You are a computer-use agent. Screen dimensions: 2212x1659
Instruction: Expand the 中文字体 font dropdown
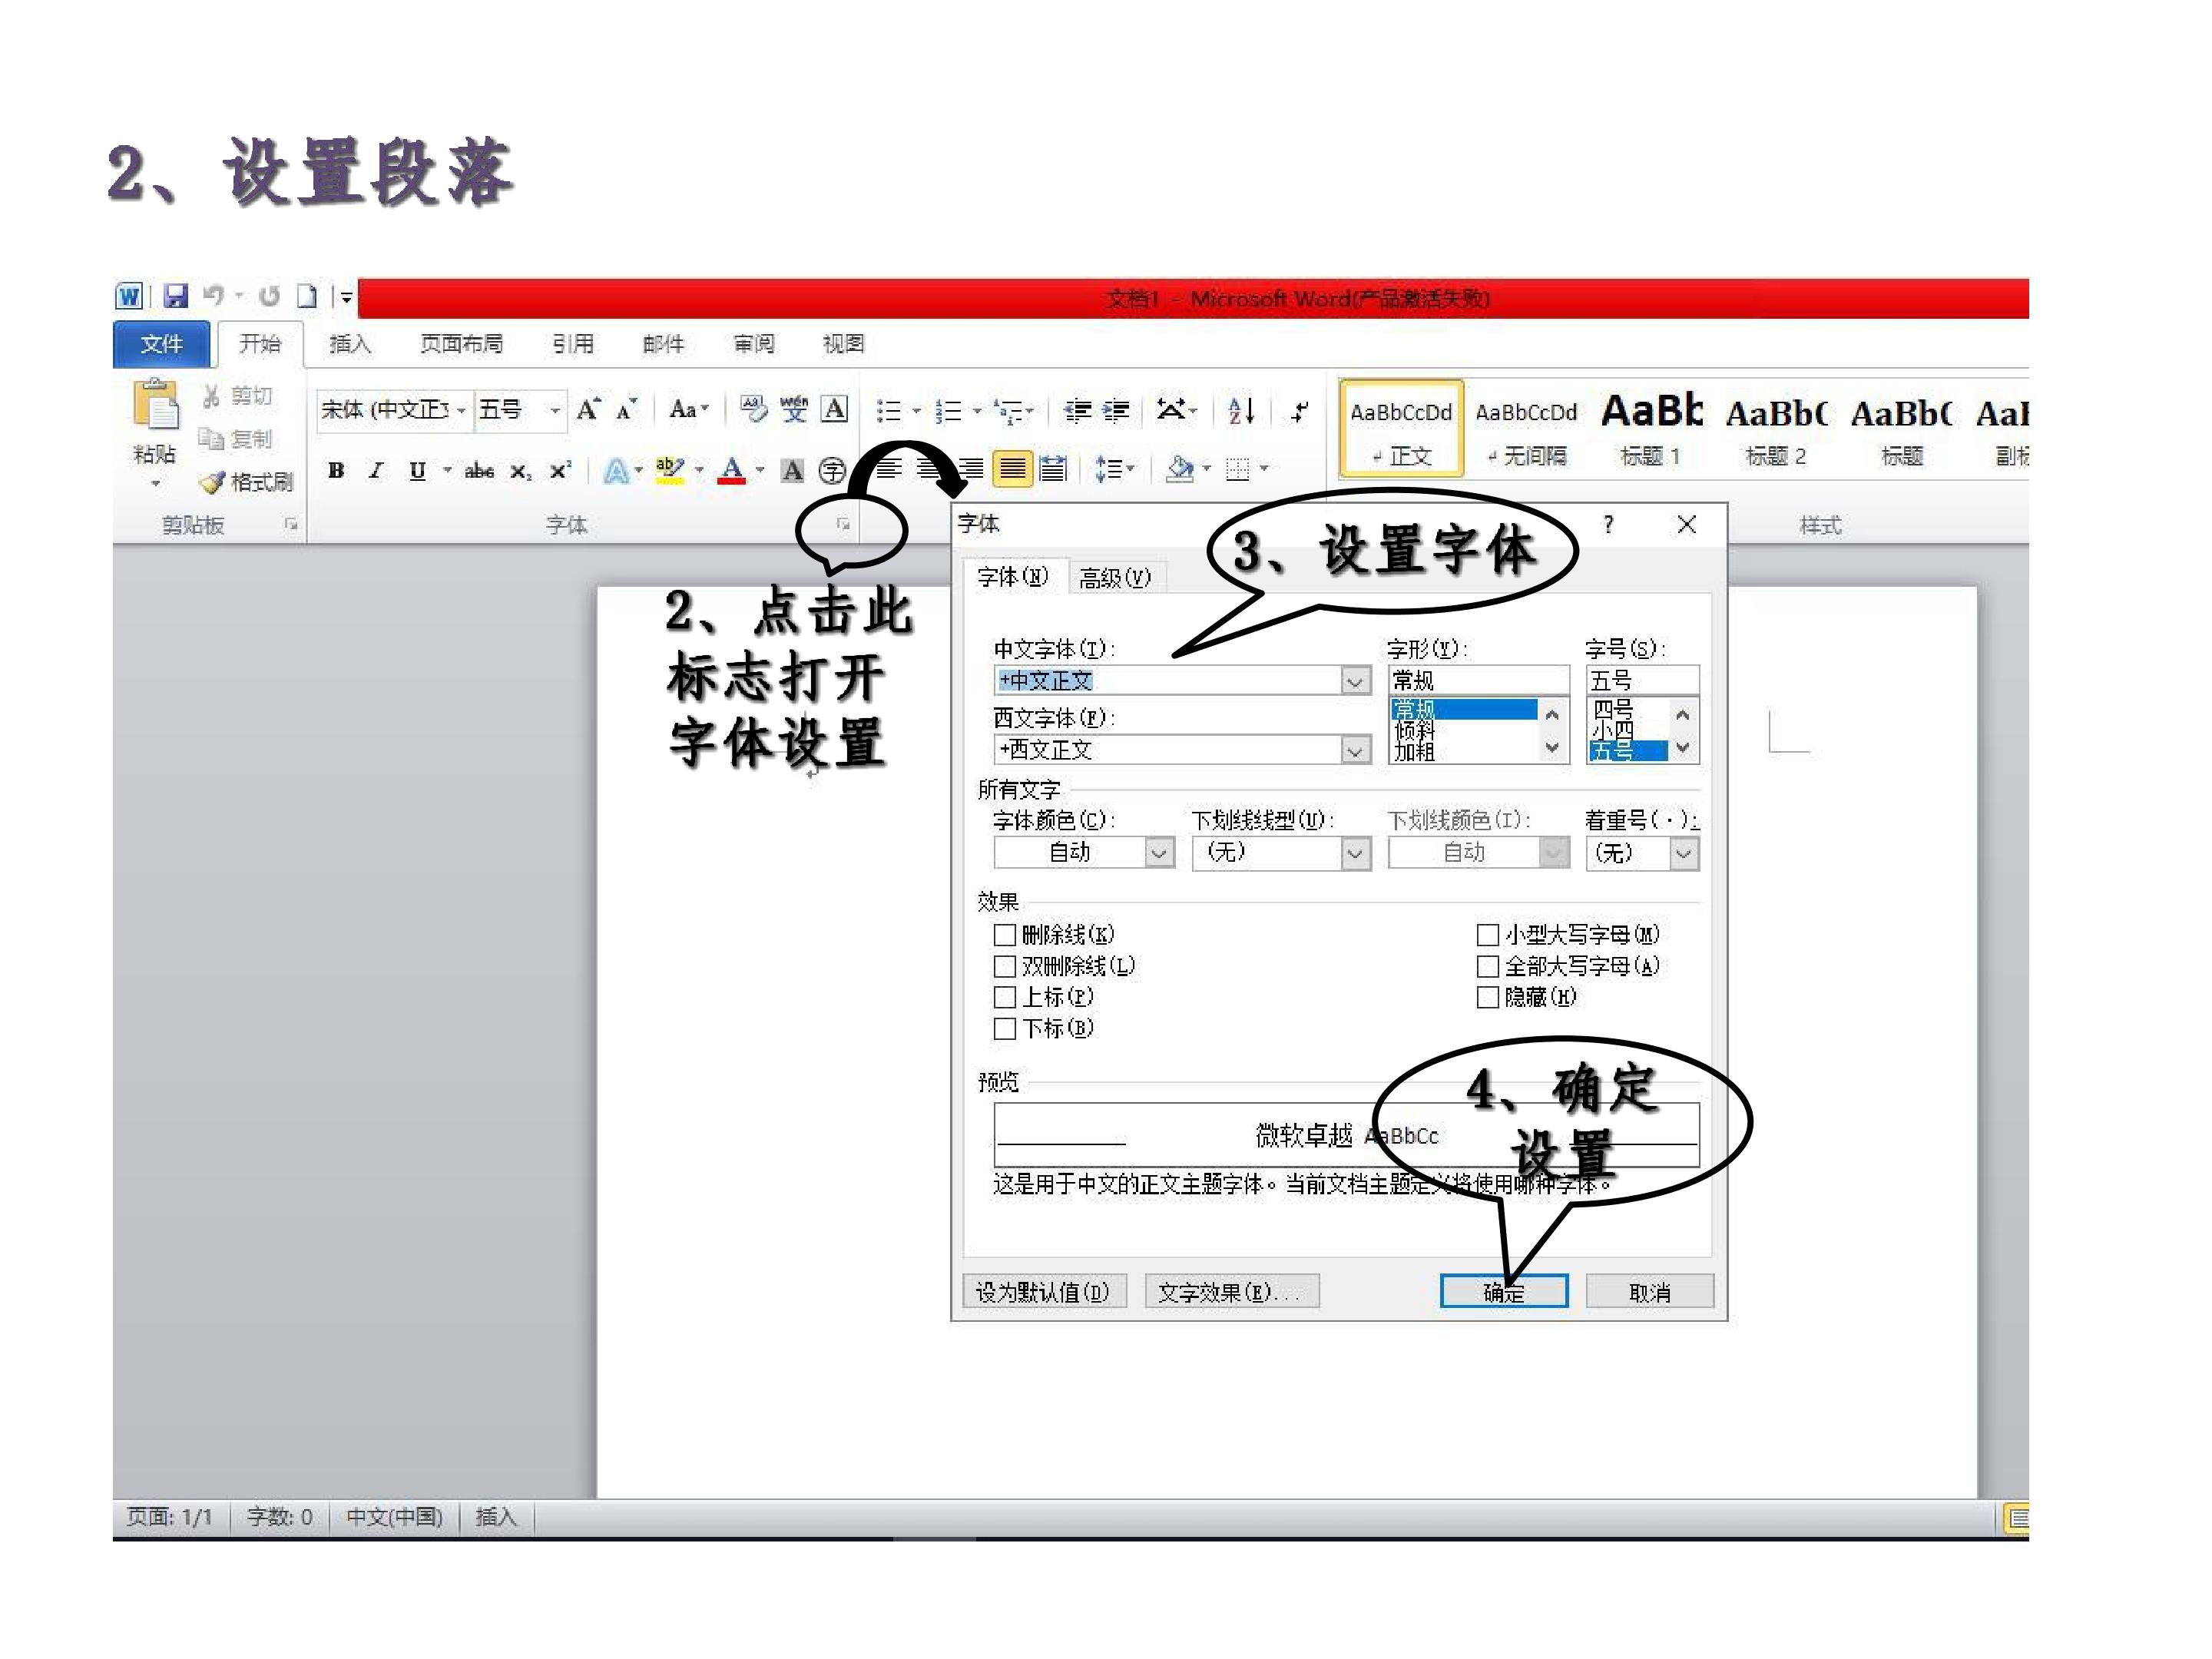[x=1355, y=681]
